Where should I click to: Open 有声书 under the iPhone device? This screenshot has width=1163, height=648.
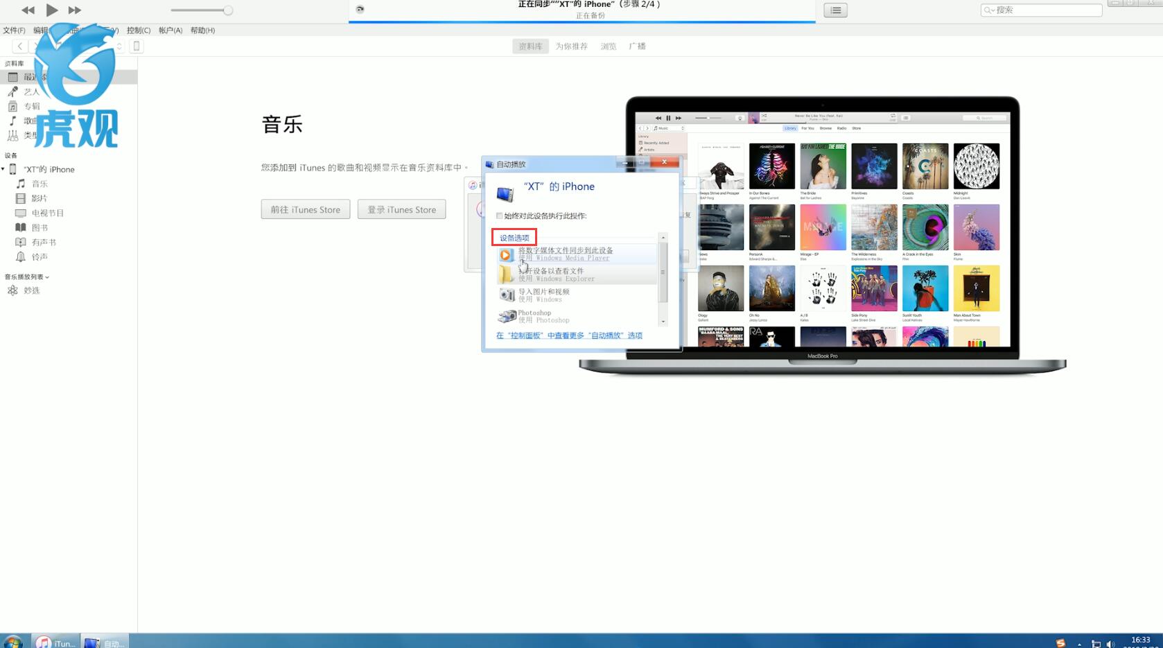[x=44, y=242]
